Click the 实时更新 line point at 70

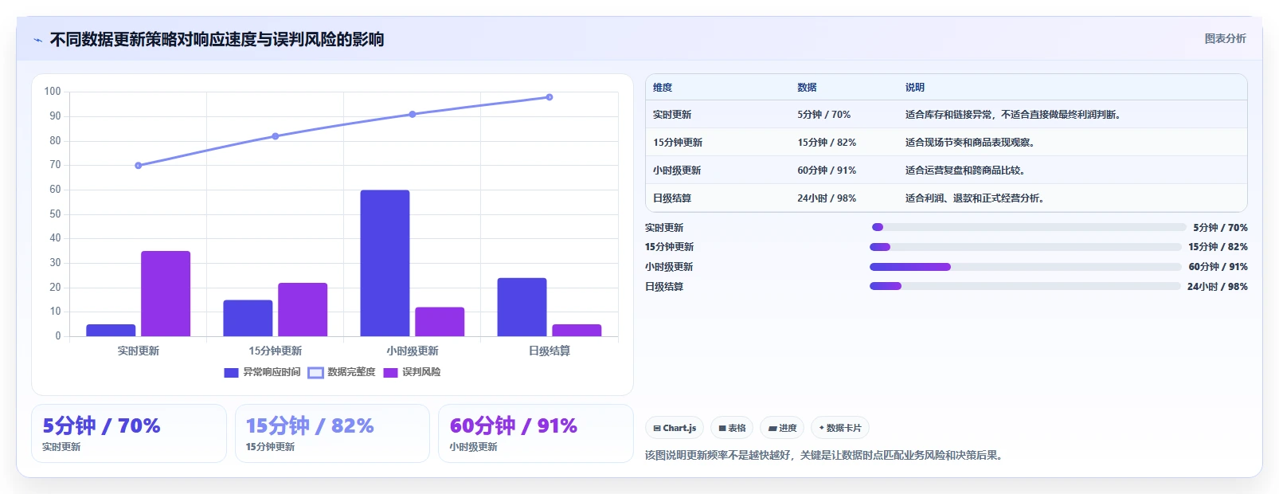(139, 166)
